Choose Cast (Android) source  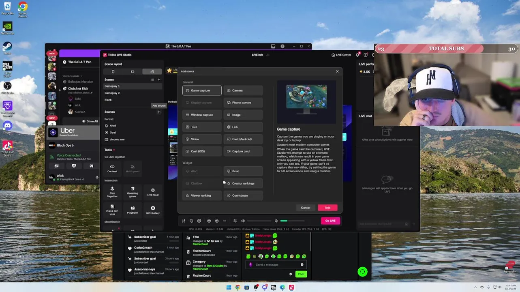(243, 139)
